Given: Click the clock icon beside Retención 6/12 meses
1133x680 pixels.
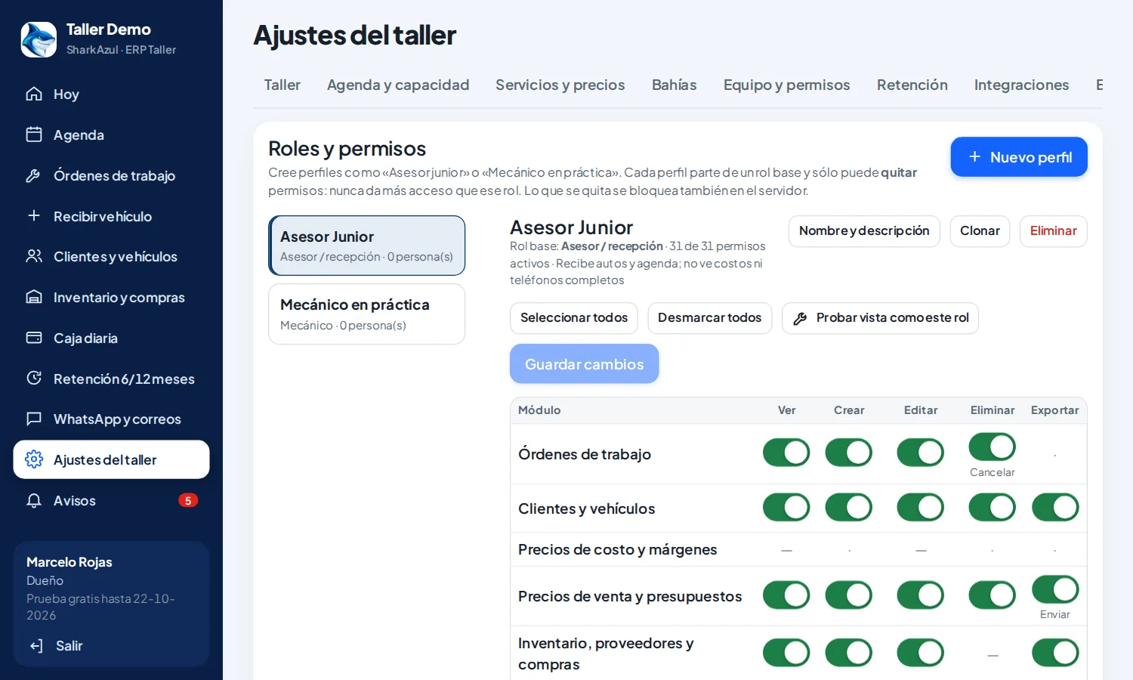Looking at the screenshot, I should pyautogui.click(x=34, y=379).
